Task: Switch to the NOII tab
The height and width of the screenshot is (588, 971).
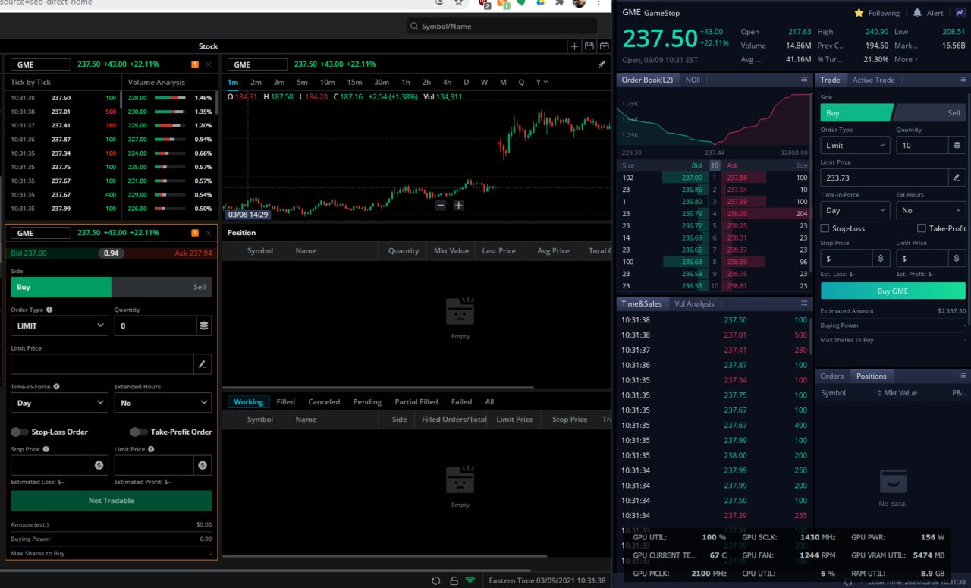Action: (x=693, y=80)
